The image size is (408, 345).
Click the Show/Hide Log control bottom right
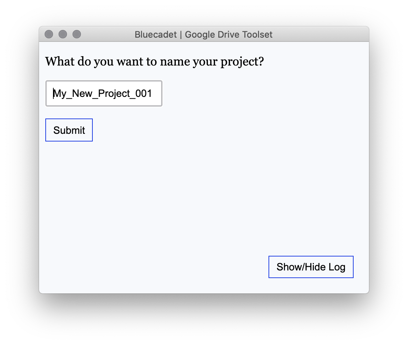(310, 267)
